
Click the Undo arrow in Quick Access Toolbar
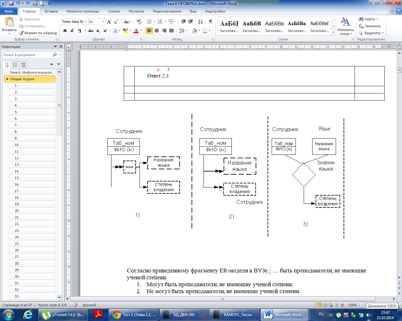pos(18,4)
